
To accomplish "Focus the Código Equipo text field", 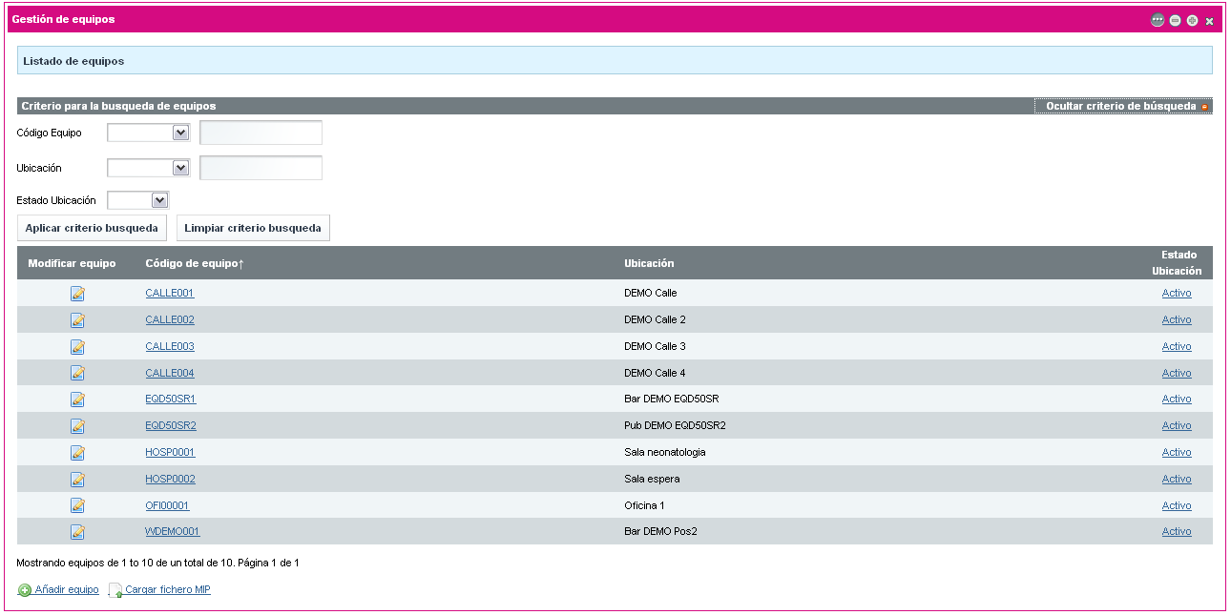I will click(261, 133).
